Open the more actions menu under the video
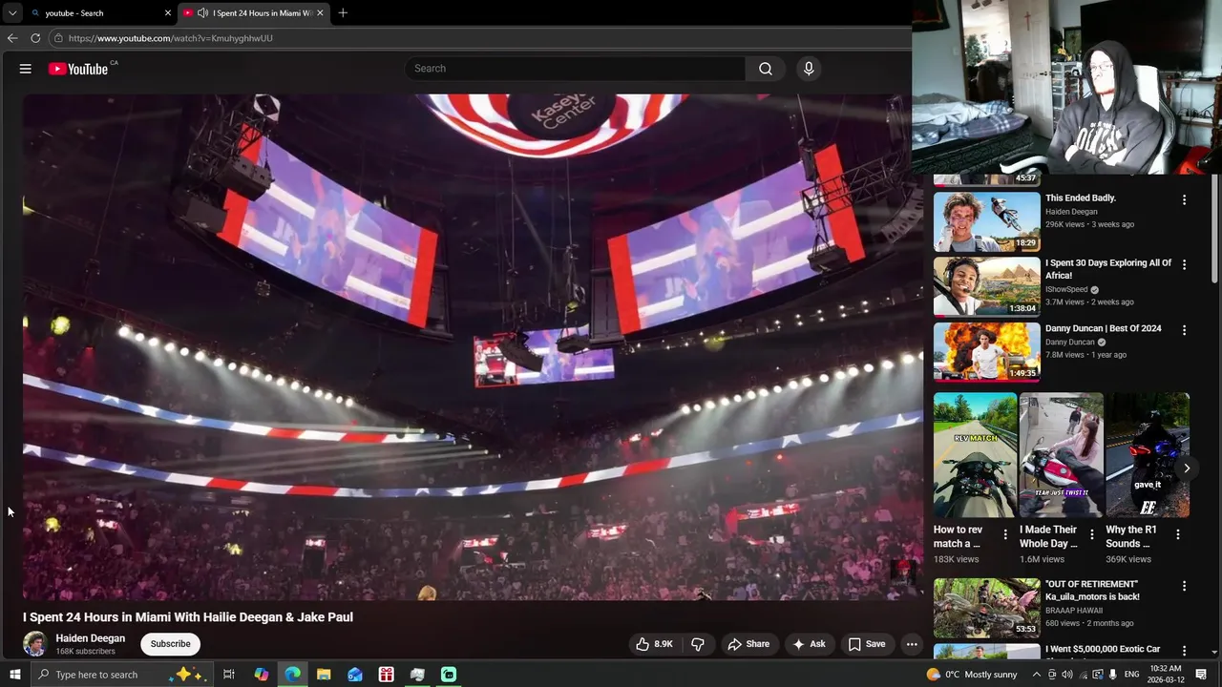Image resolution: width=1222 pixels, height=687 pixels. pyautogui.click(x=912, y=644)
